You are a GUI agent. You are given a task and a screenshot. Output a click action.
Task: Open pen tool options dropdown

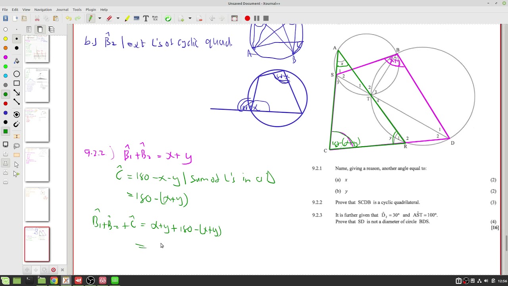pyautogui.click(x=100, y=18)
